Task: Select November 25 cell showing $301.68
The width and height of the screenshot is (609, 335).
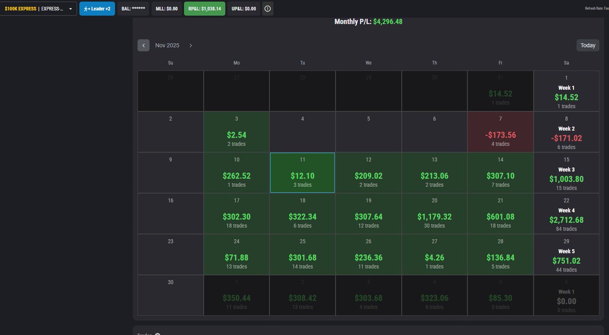Action: tap(302, 254)
